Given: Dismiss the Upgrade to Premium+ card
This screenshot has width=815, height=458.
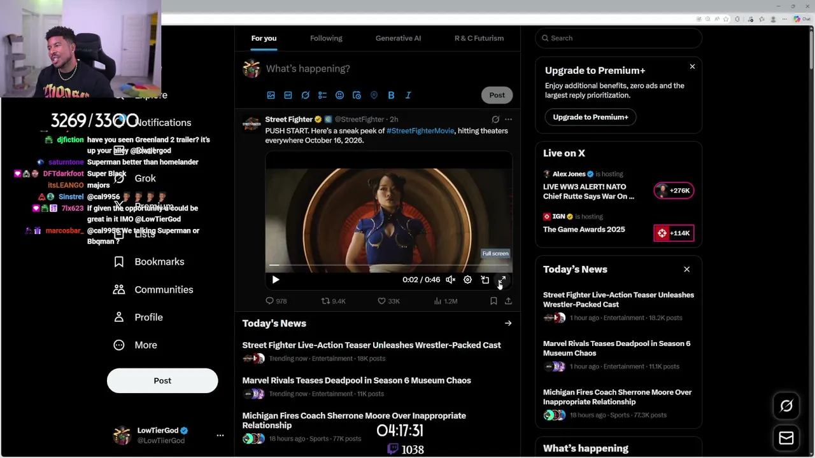Looking at the screenshot, I should (x=692, y=66).
